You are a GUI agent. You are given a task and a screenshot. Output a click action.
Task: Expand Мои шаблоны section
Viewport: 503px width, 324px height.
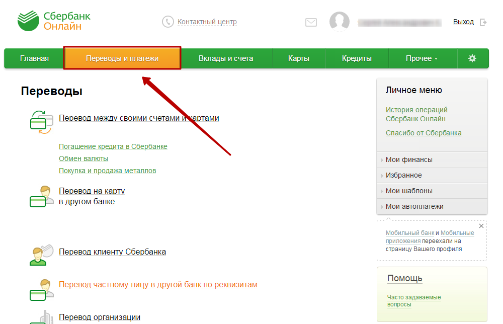point(432,191)
